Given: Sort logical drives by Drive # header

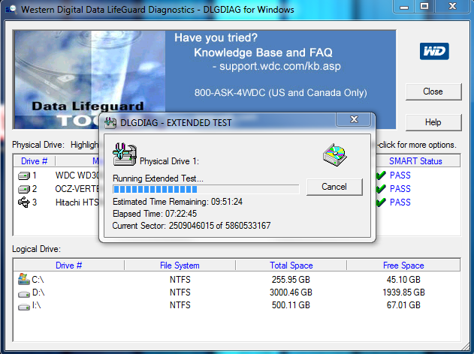Looking at the screenshot, I should (69, 265).
